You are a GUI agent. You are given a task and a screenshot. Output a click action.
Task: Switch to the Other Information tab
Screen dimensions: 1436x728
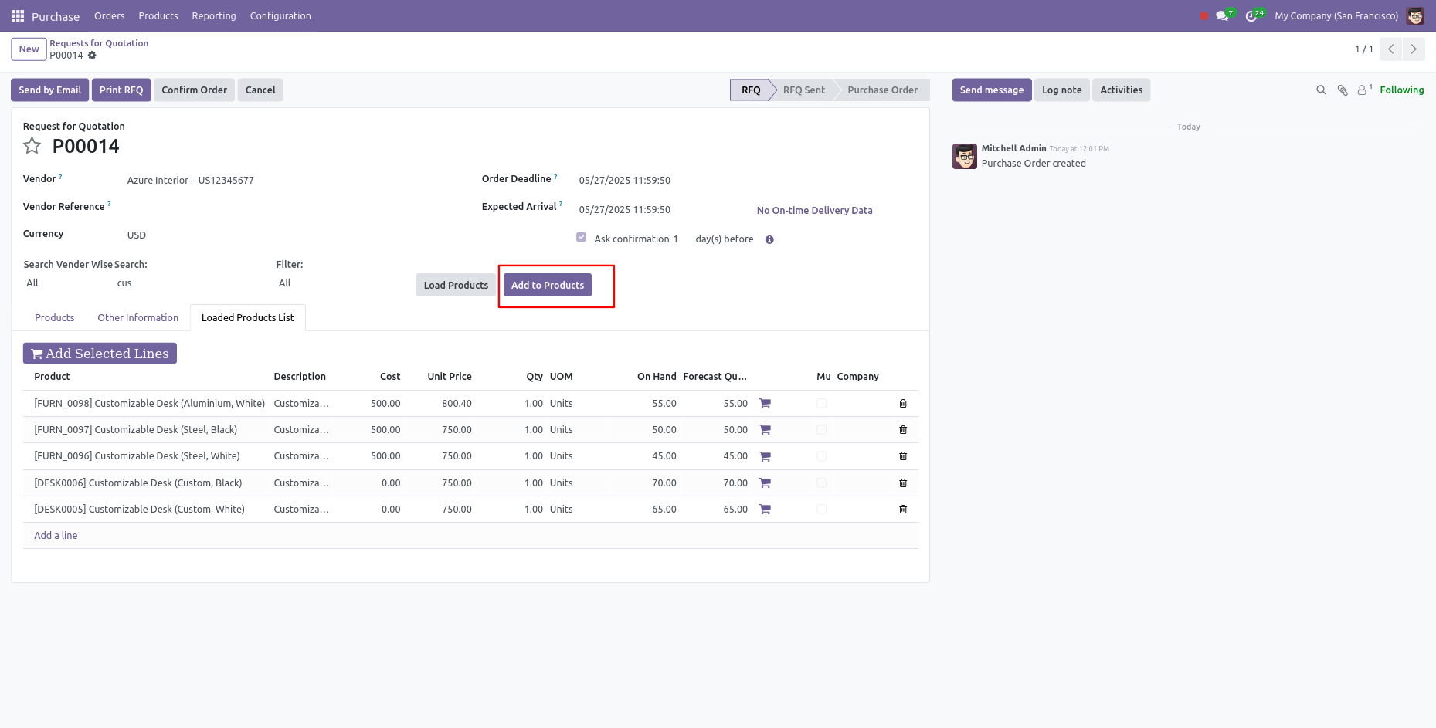coord(137,318)
